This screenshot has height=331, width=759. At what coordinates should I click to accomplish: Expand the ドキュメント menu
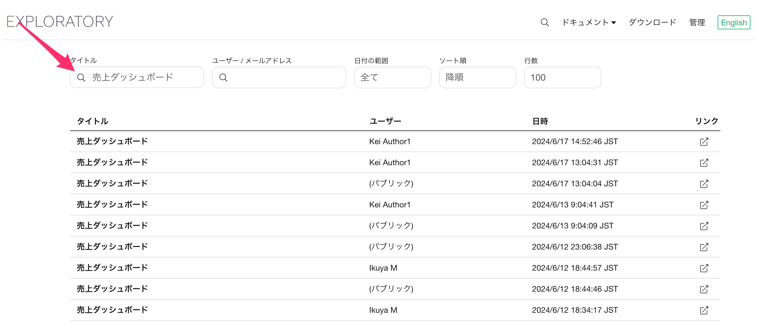pos(589,22)
